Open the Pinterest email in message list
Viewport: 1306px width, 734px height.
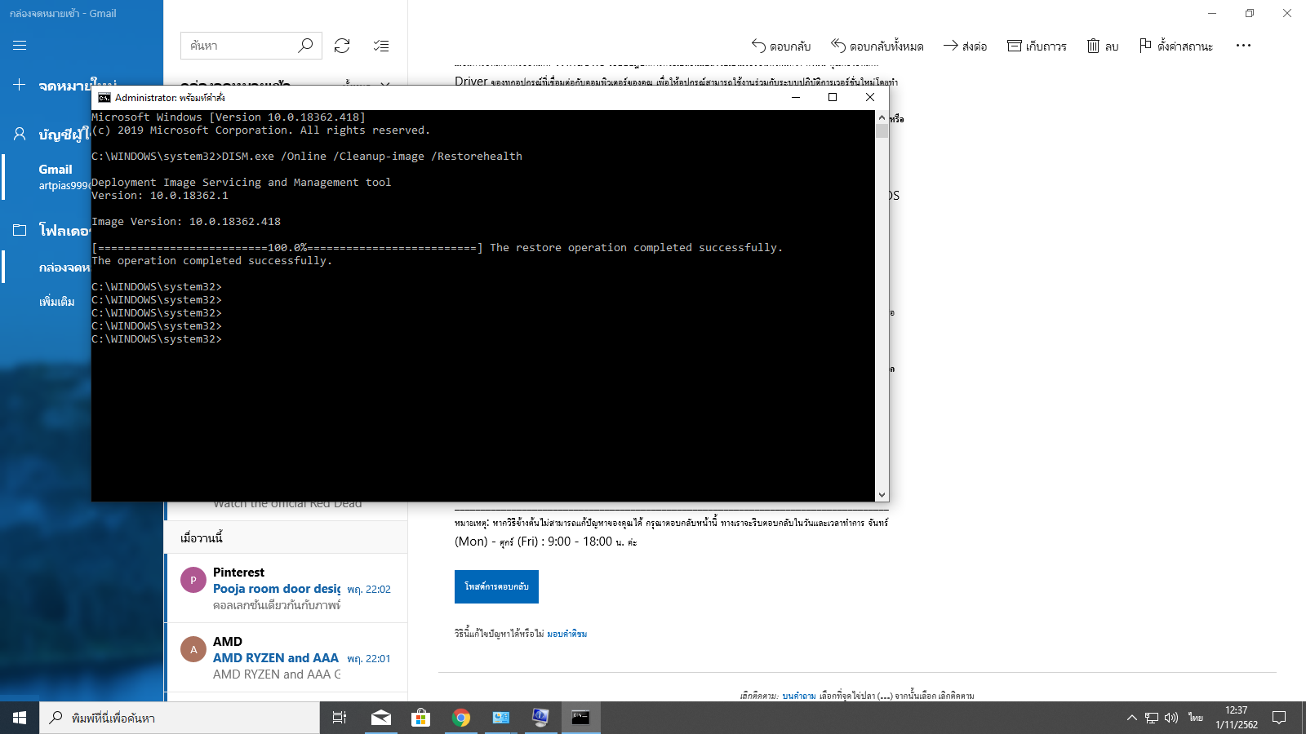[287, 588]
